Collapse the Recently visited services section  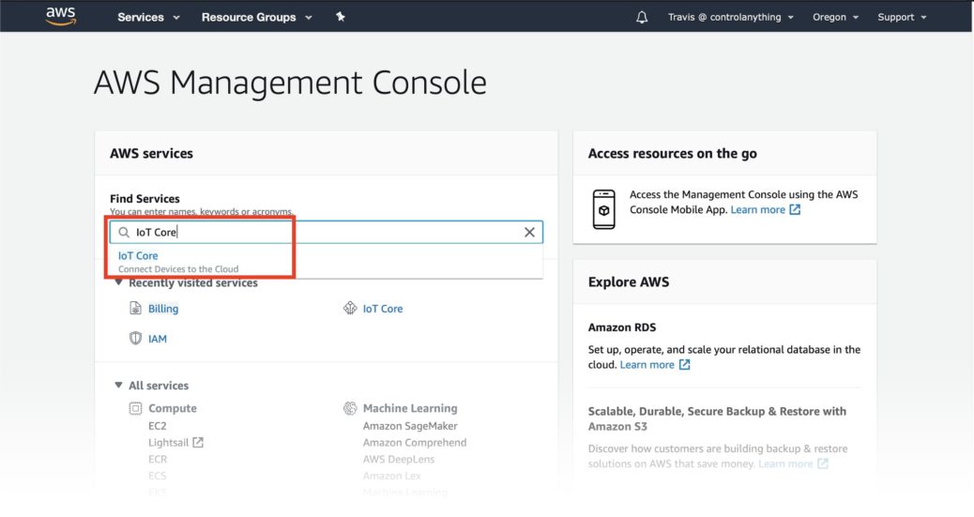click(118, 283)
